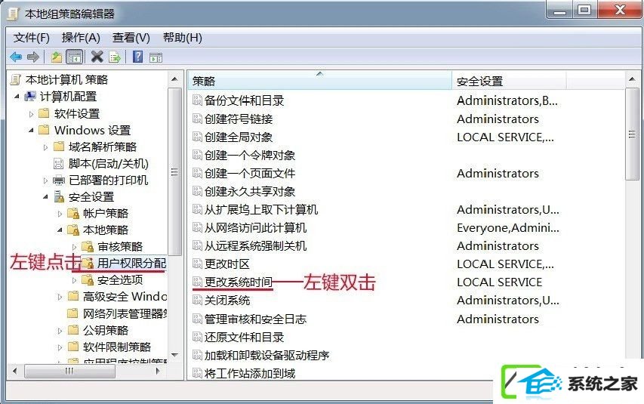Click the 本地计算机 策略 root icon
This screenshot has height=404, width=644.
coord(16,80)
